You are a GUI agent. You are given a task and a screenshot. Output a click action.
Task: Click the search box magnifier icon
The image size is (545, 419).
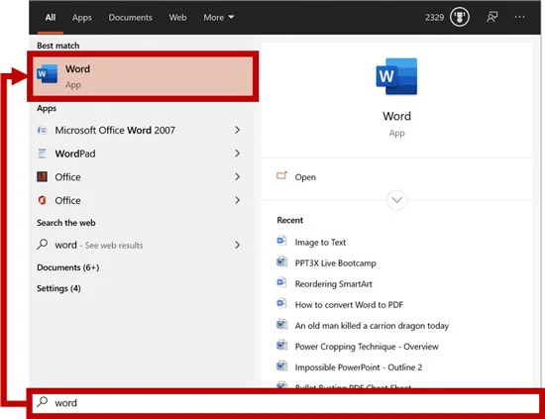(43, 402)
